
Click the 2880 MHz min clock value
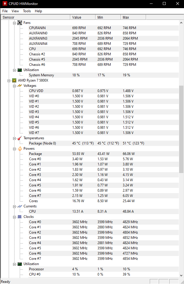click(x=105, y=227)
